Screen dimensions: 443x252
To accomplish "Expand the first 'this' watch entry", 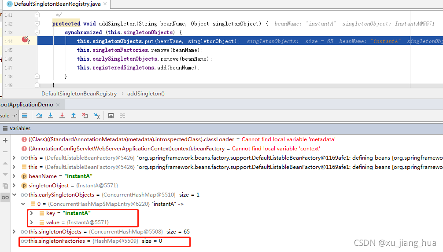I will [14, 158].
